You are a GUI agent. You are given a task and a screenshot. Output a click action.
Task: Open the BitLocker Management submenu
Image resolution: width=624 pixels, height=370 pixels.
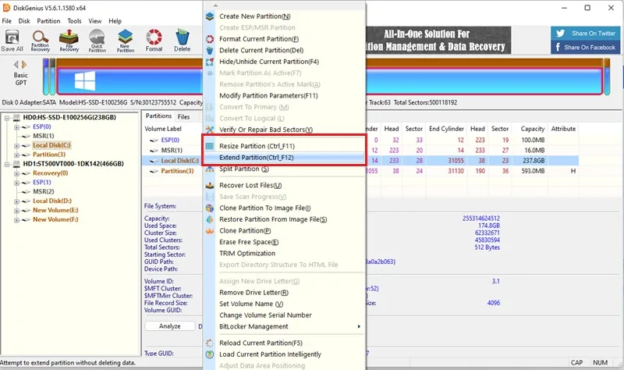click(x=285, y=326)
